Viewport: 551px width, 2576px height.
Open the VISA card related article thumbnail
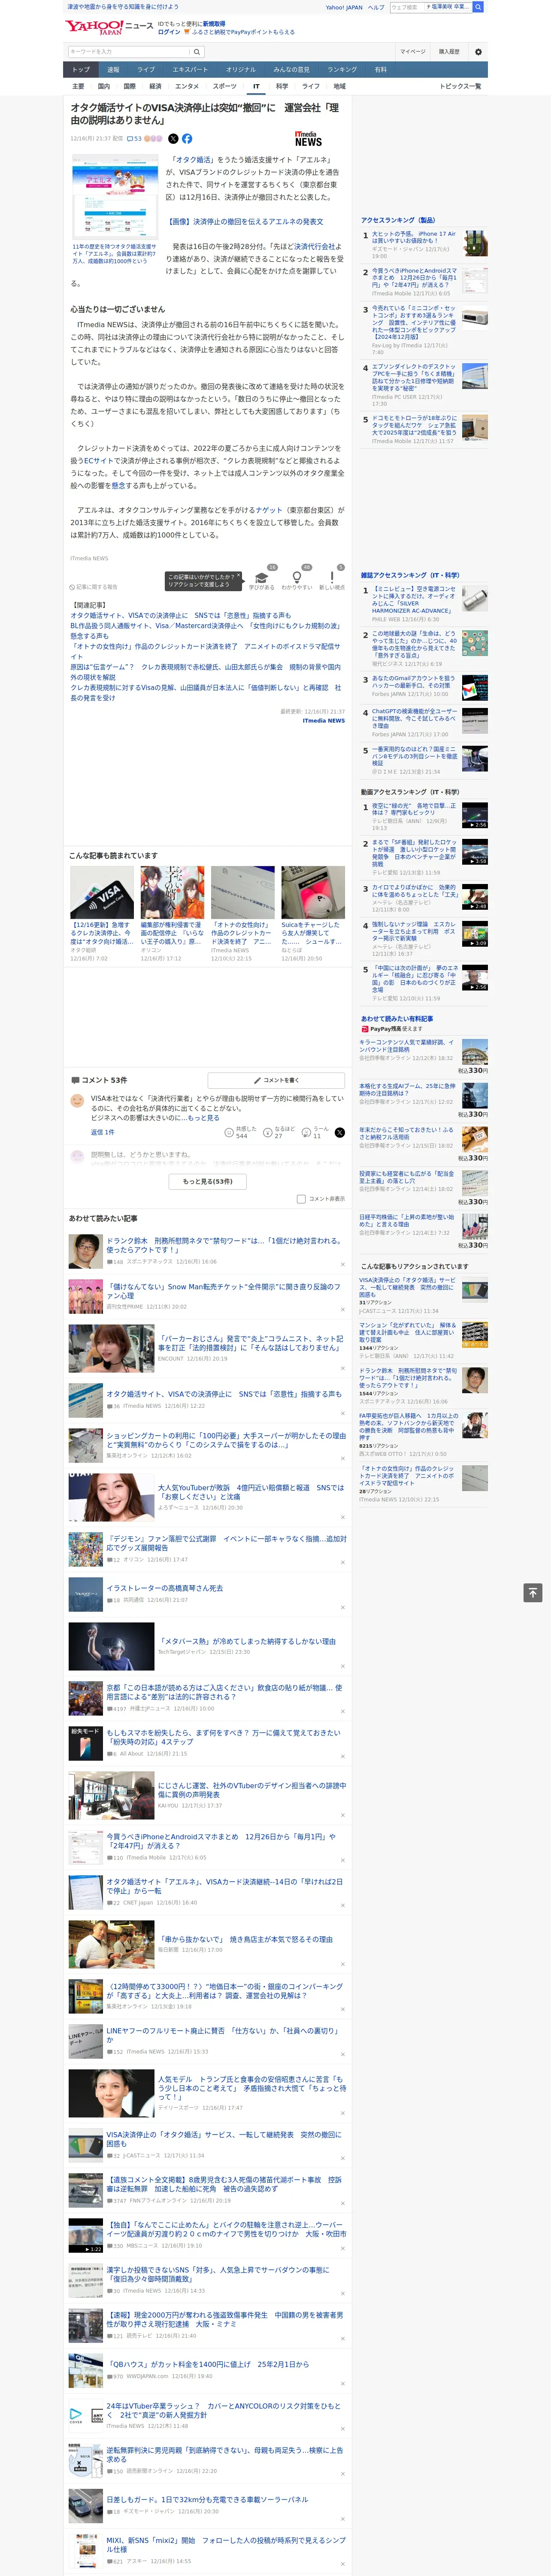click(102, 892)
